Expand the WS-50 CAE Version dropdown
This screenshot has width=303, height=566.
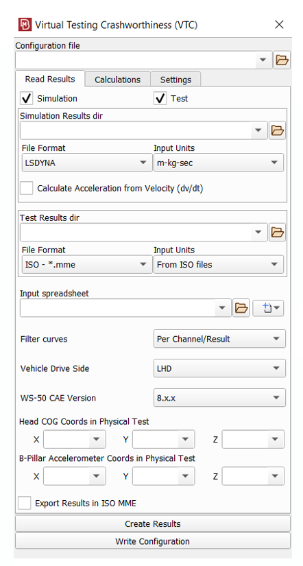click(x=219, y=398)
